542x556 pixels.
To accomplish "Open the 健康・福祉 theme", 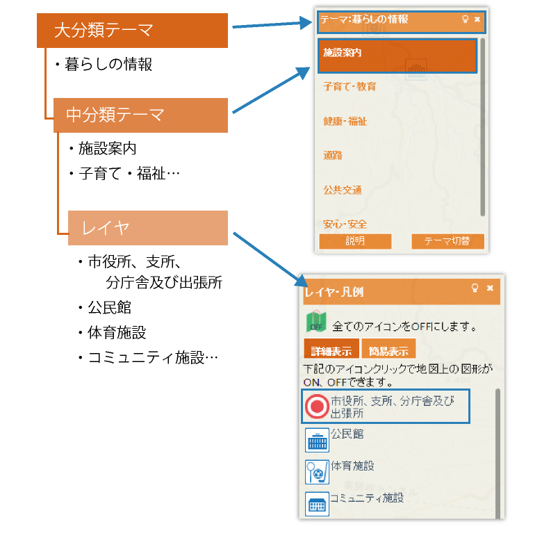I will (345, 121).
